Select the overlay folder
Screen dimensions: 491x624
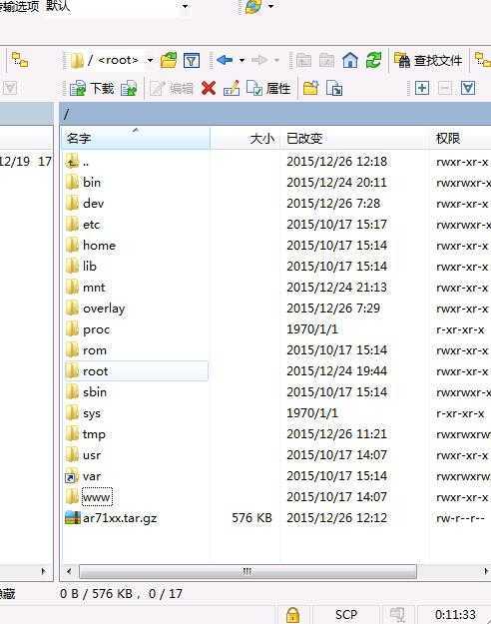coord(104,309)
